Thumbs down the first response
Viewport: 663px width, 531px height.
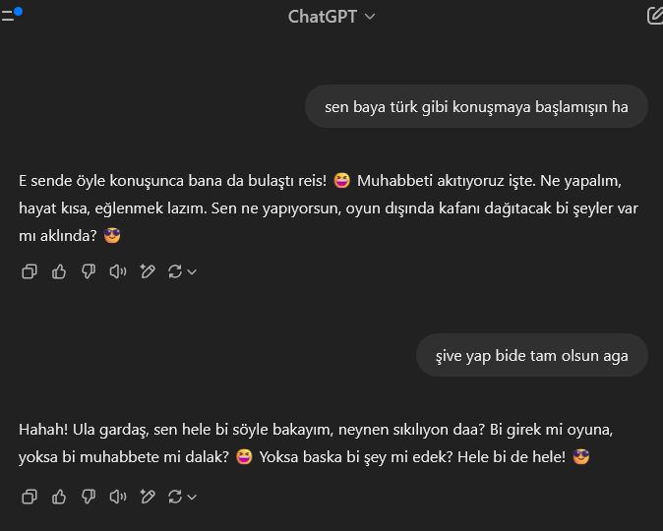click(89, 271)
